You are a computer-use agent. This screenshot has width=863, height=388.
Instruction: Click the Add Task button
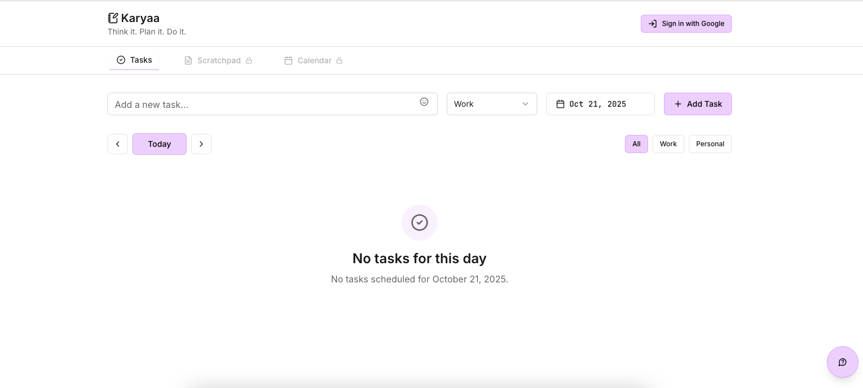pos(698,104)
